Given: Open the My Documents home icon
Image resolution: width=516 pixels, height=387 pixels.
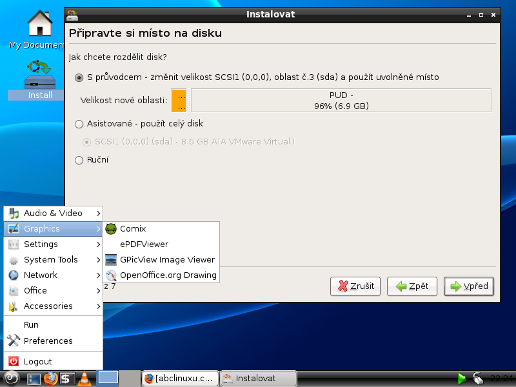Looking at the screenshot, I should (x=39, y=23).
